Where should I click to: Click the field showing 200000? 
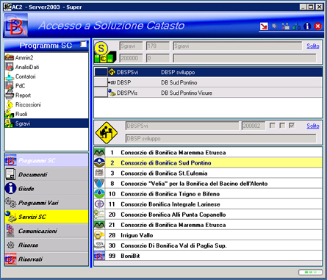pos(132,58)
